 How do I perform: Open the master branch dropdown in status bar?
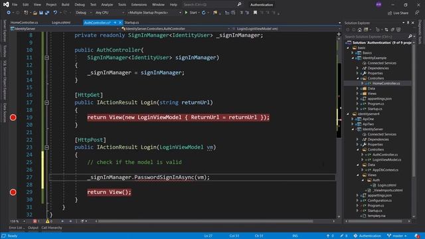coord(397,236)
